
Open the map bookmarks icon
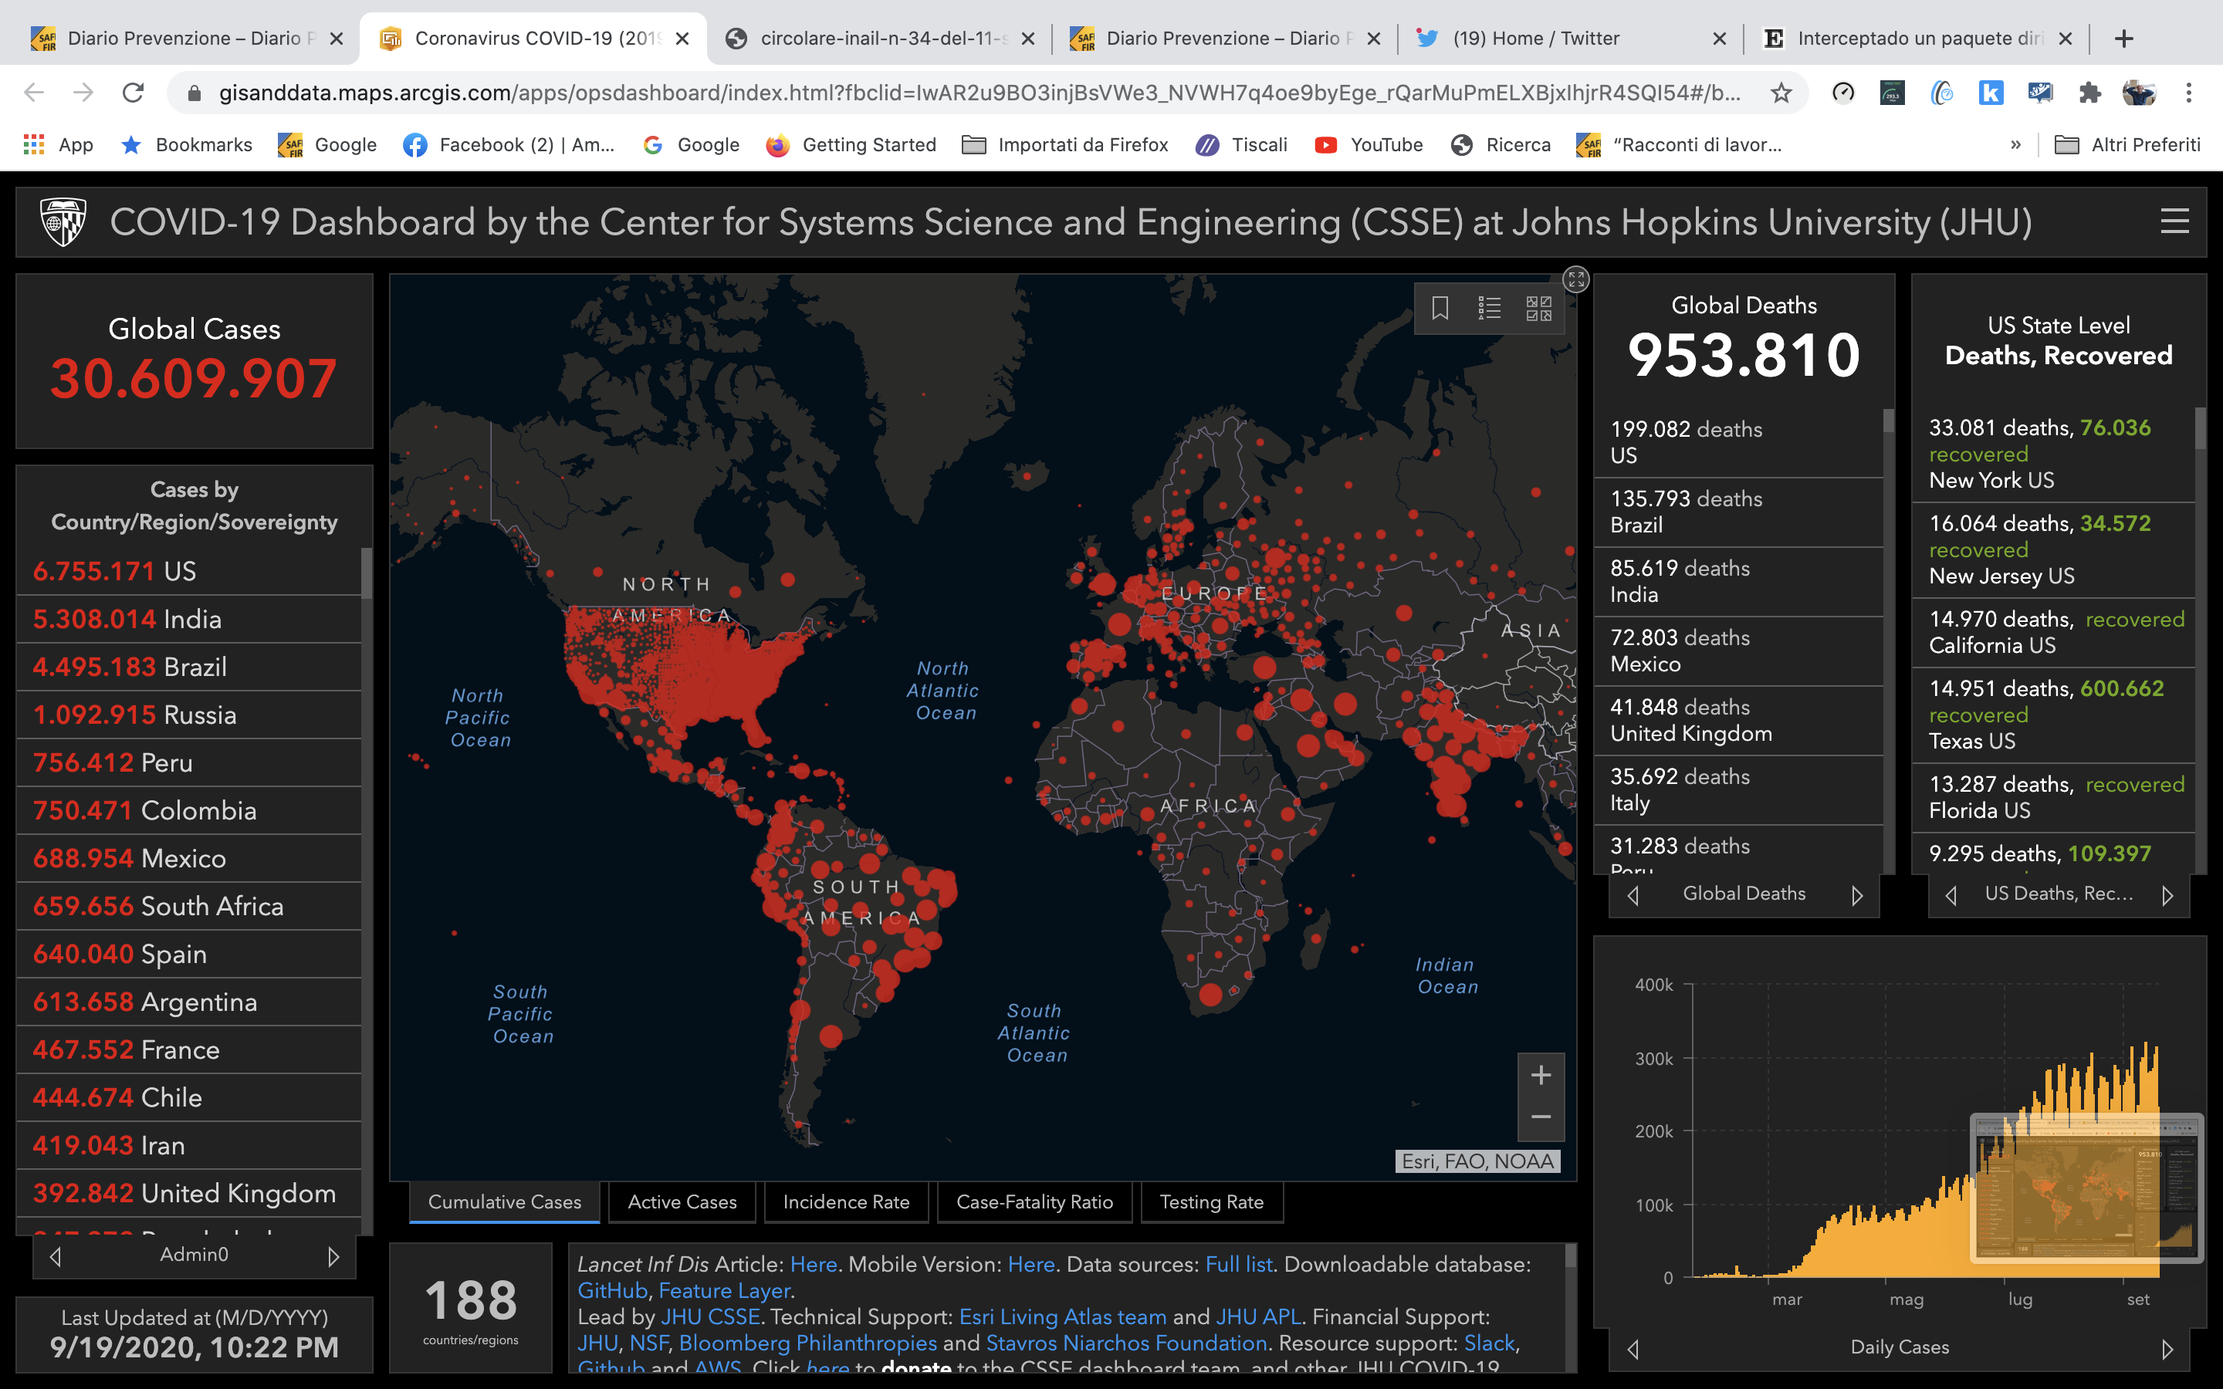click(1440, 308)
